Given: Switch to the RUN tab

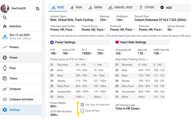Looking at the screenshot, I should point(76,7).
